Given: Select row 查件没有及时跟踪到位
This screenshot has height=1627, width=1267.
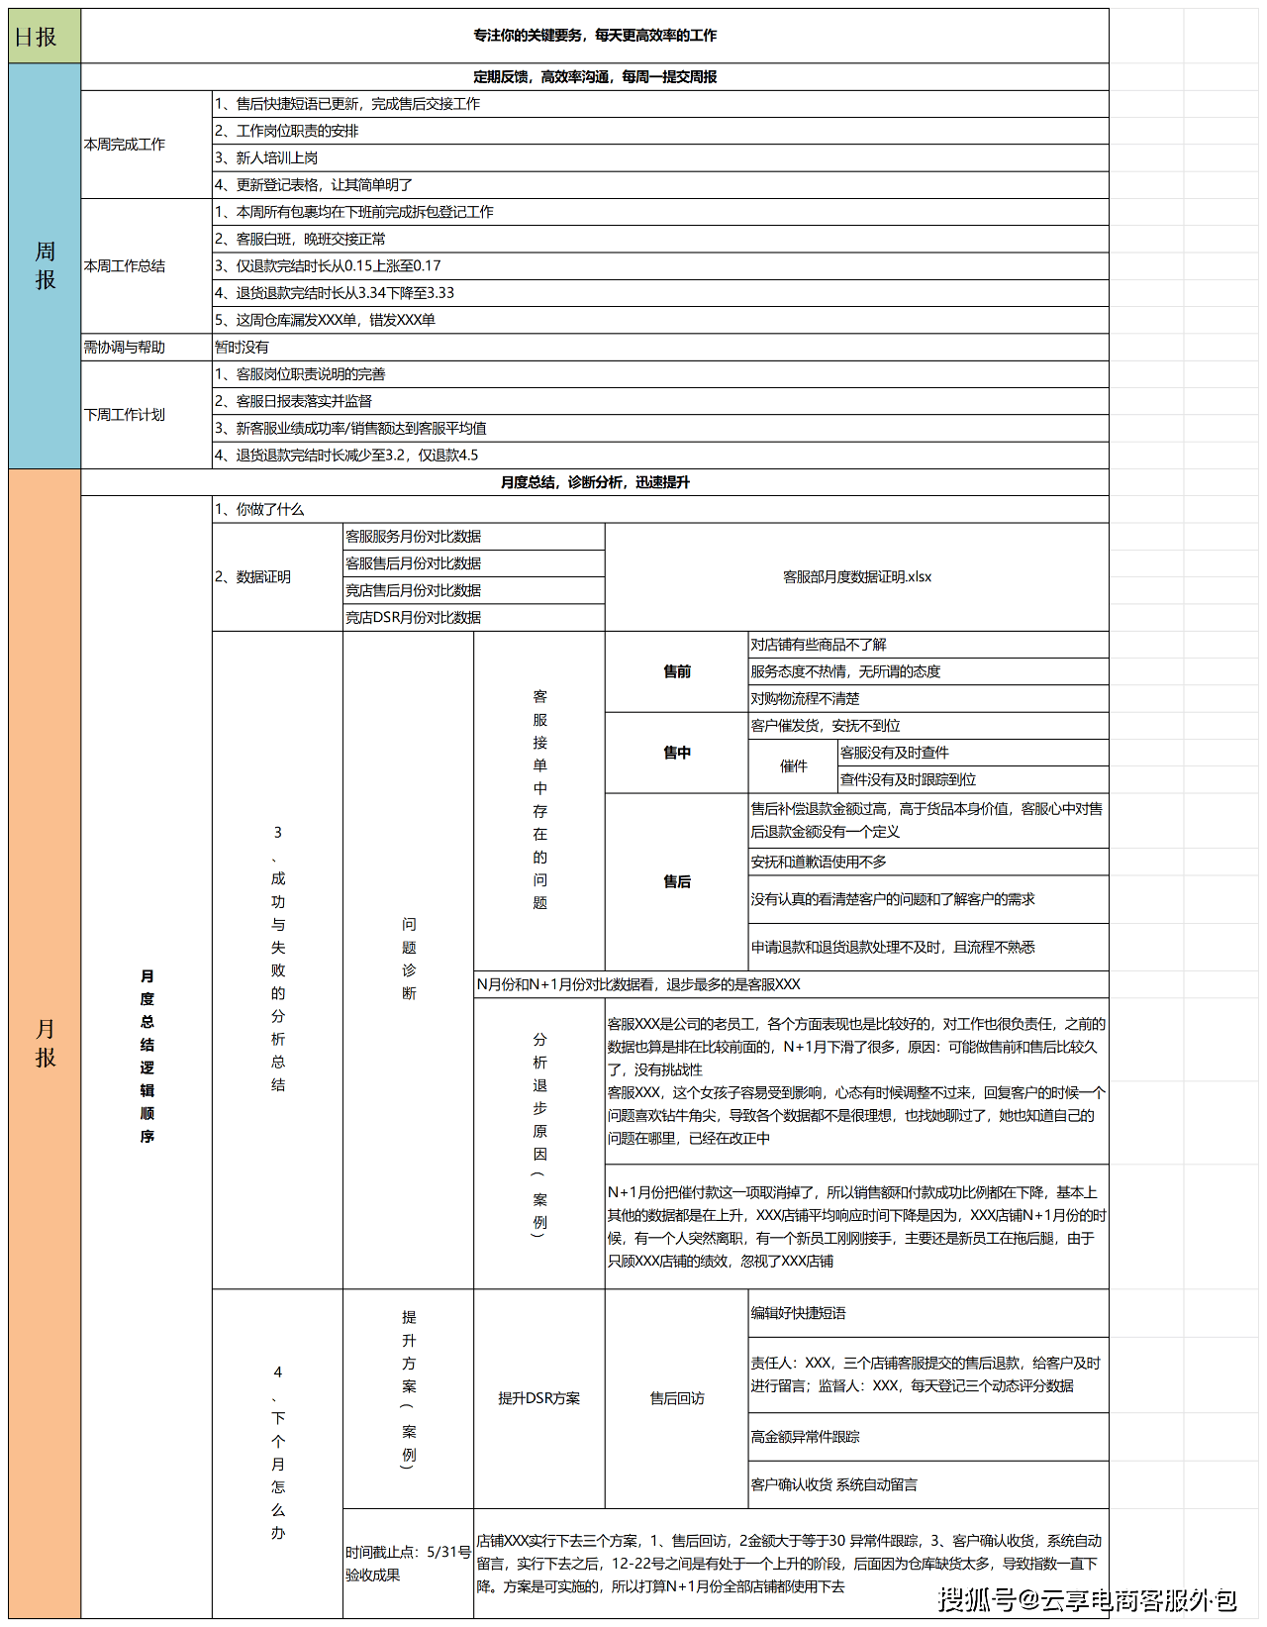Looking at the screenshot, I should click(973, 779).
